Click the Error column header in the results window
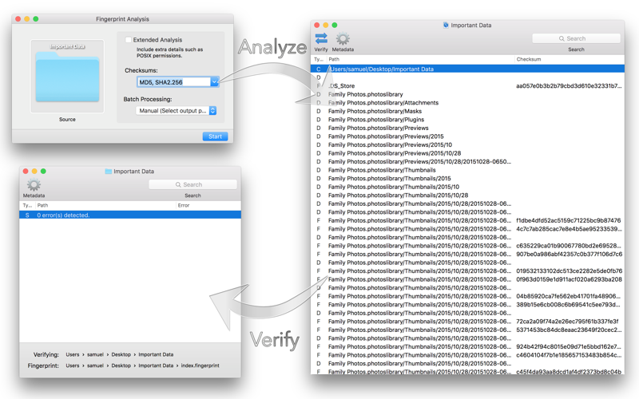639x399 pixels. (208, 205)
